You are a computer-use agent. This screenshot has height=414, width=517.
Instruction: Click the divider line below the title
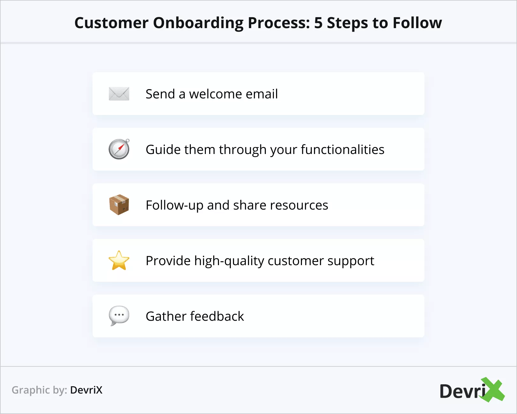tap(258, 42)
